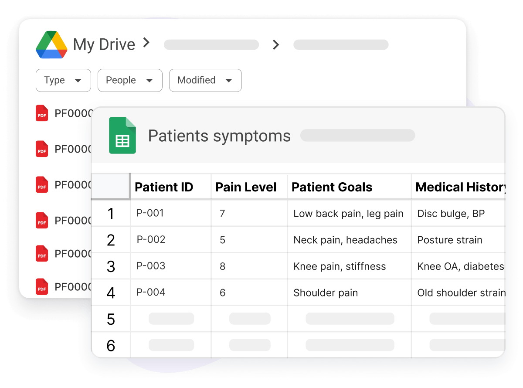This screenshot has width=523, height=388.
Task: Expand the People filter dropdown
Action: pos(129,80)
